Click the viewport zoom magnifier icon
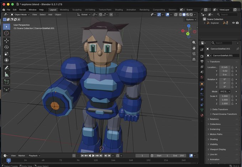The width and height of the screenshot is (242, 167). 194,42
